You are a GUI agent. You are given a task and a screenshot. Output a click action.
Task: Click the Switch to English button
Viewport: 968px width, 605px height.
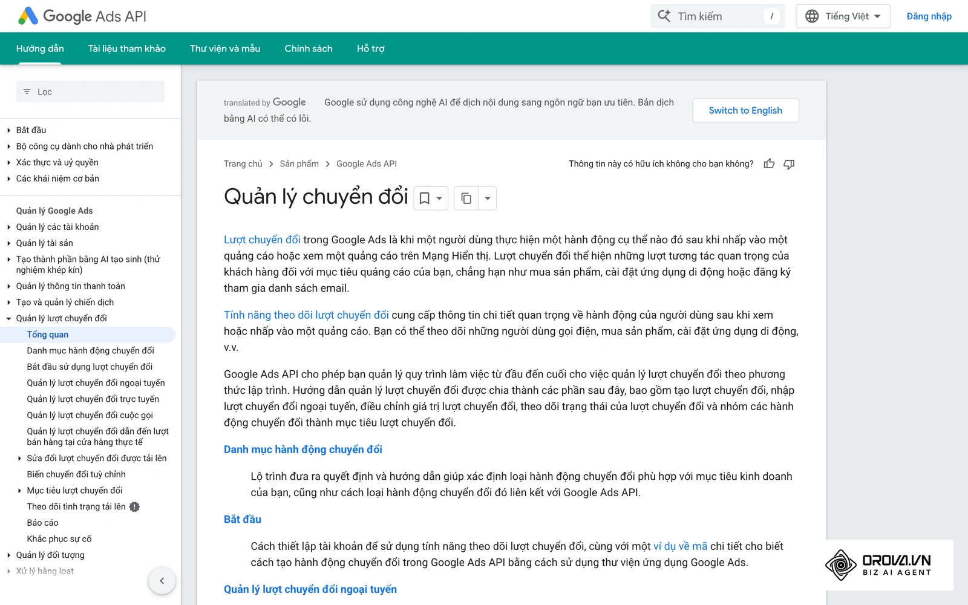click(x=745, y=110)
